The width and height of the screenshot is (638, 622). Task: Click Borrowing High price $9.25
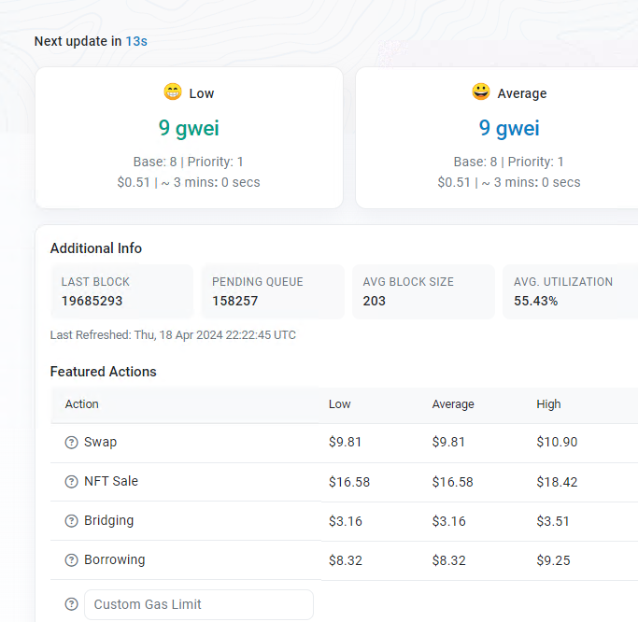coord(553,560)
